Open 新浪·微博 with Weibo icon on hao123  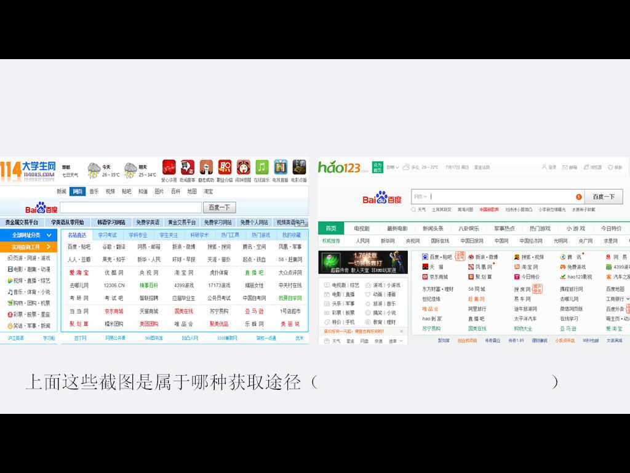pyautogui.click(x=482, y=257)
